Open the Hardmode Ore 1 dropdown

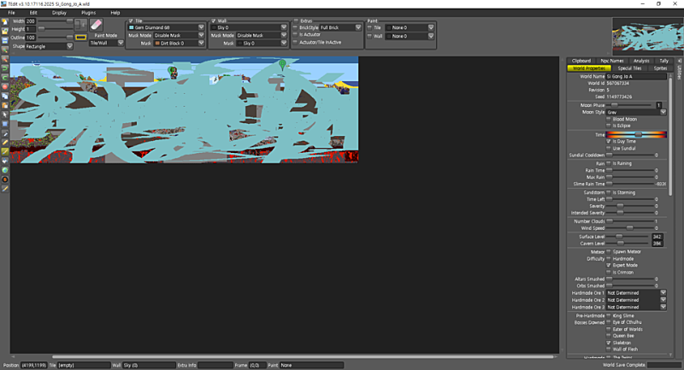636,293
